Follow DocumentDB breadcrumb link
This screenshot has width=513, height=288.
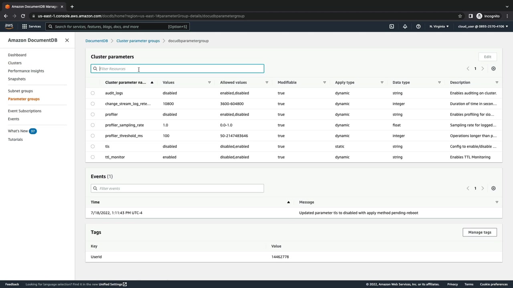(x=97, y=41)
